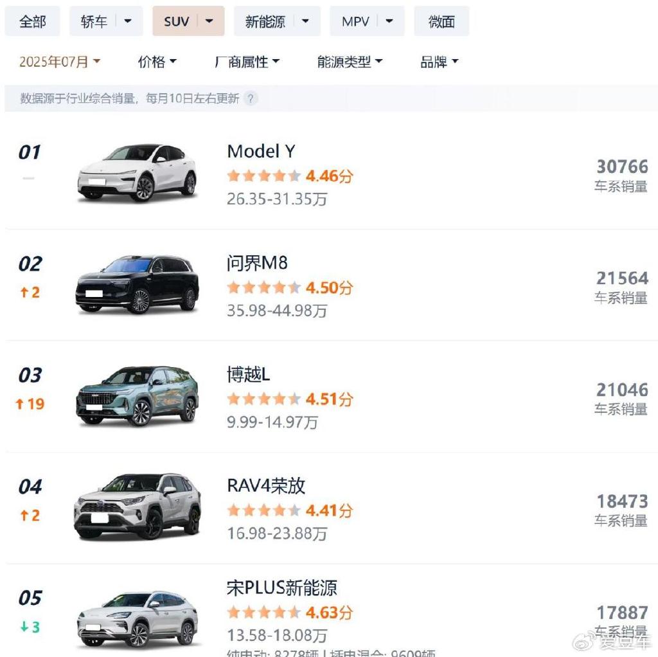Select the 全部 category tab
Screen dimensions: 658x657
click(x=32, y=21)
